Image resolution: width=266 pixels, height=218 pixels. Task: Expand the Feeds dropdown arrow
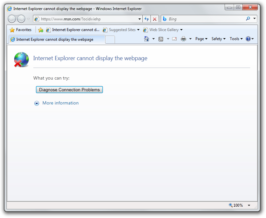168,39
